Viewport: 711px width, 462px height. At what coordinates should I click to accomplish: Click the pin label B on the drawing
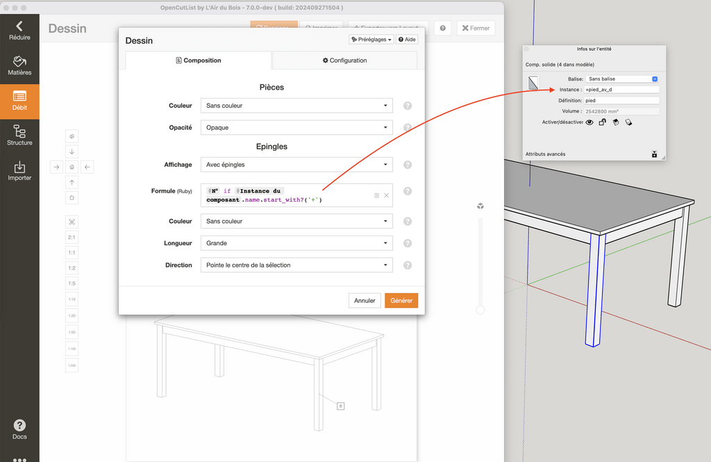click(340, 406)
